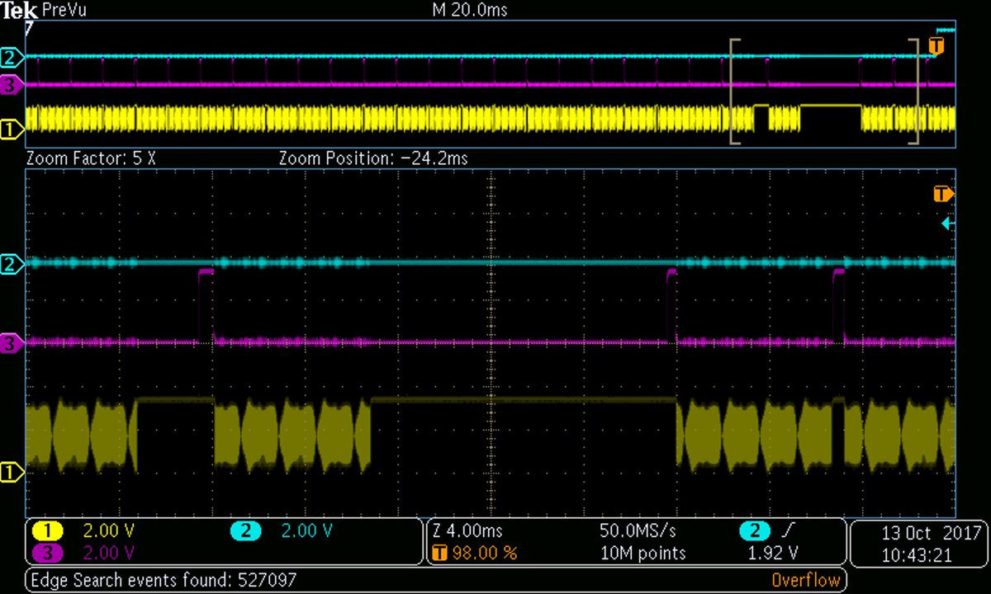Click the cyan trigger level arrow
The height and width of the screenshot is (594, 991).
pos(949,224)
